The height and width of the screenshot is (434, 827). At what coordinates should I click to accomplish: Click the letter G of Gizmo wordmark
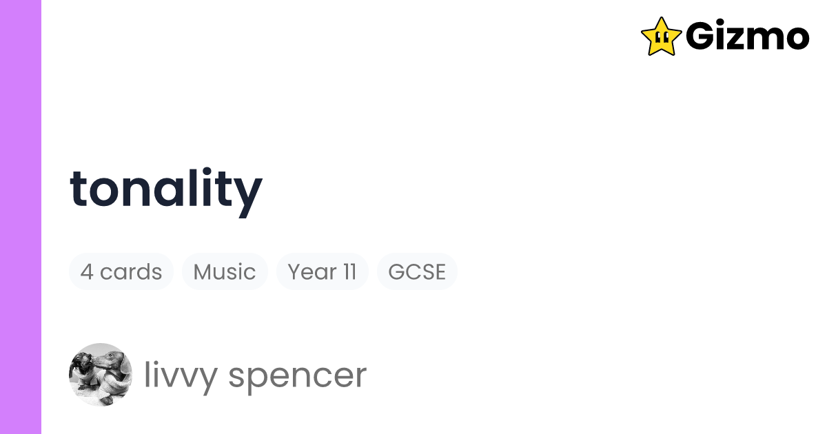[702, 37]
